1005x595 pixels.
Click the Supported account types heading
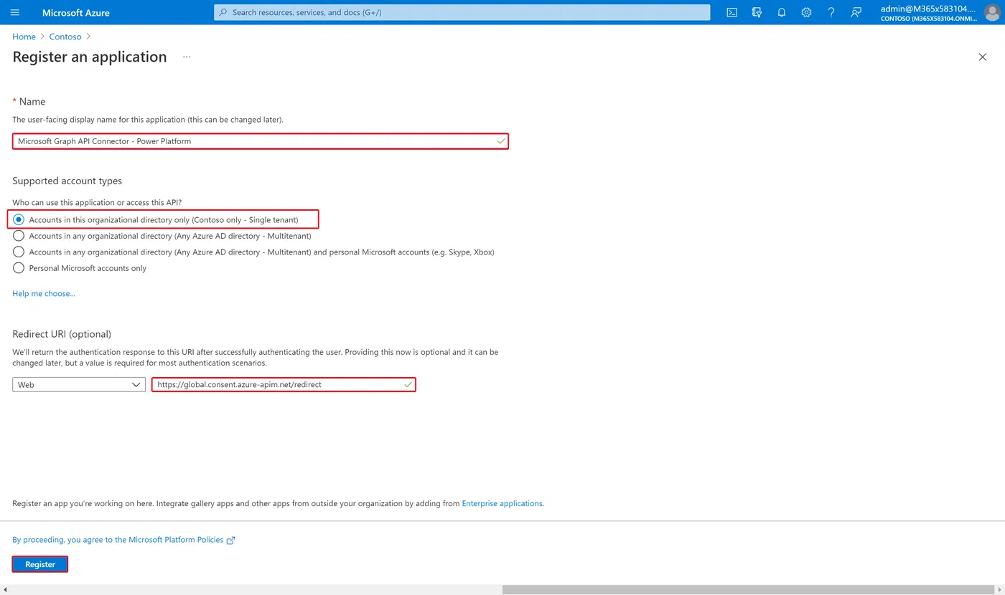(x=67, y=181)
